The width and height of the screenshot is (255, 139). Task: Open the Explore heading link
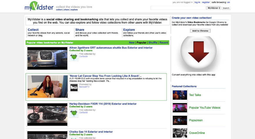click(129, 30)
